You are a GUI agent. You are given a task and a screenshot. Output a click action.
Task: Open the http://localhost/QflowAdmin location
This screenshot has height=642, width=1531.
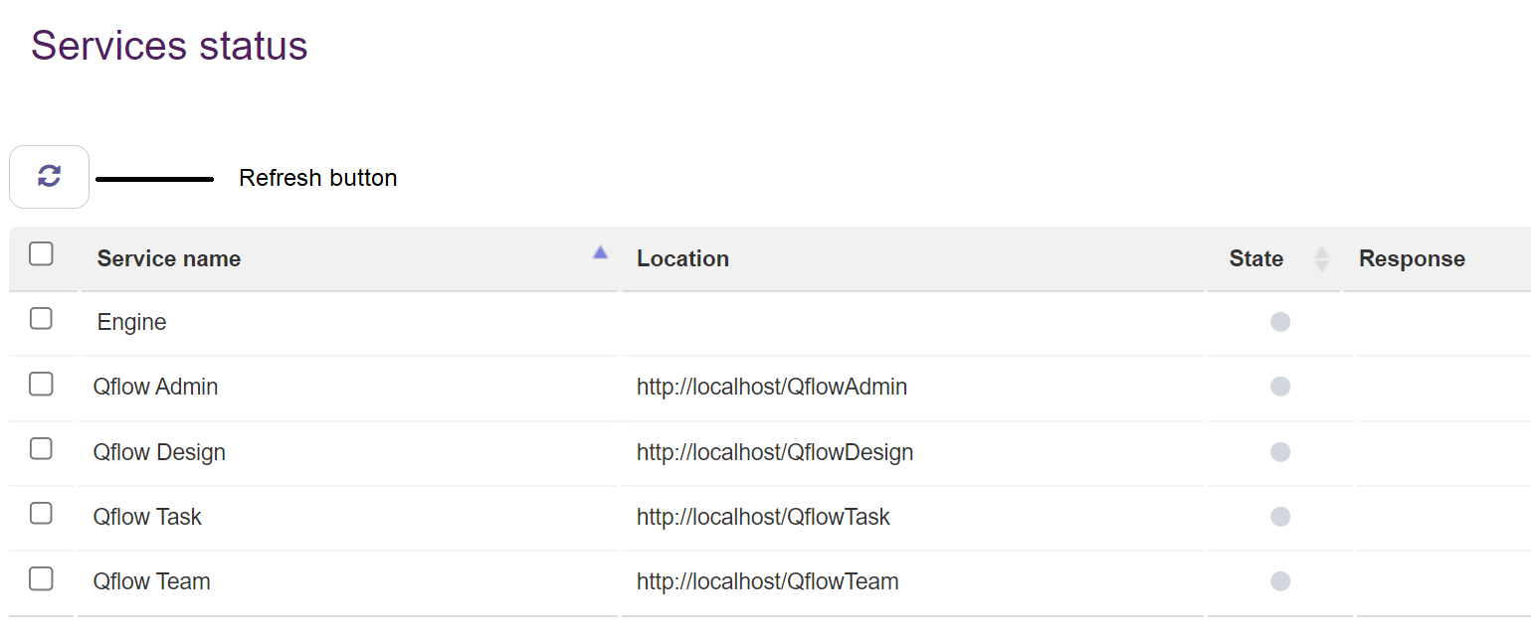772,387
